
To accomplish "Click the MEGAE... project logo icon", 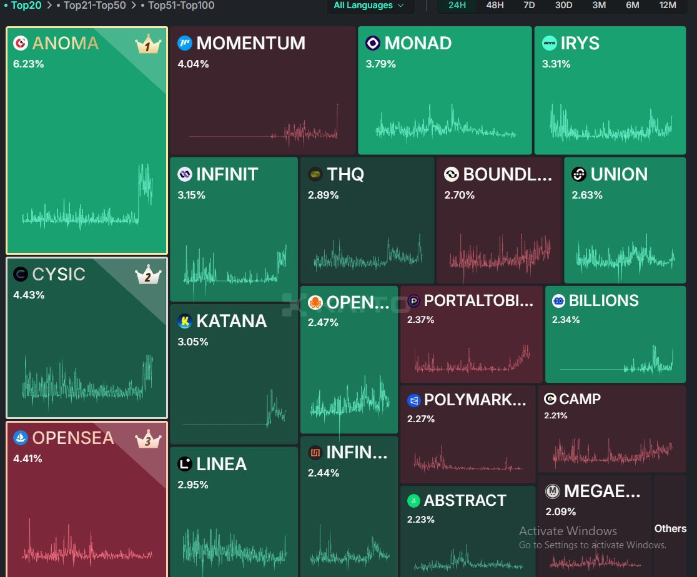I will coord(553,491).
